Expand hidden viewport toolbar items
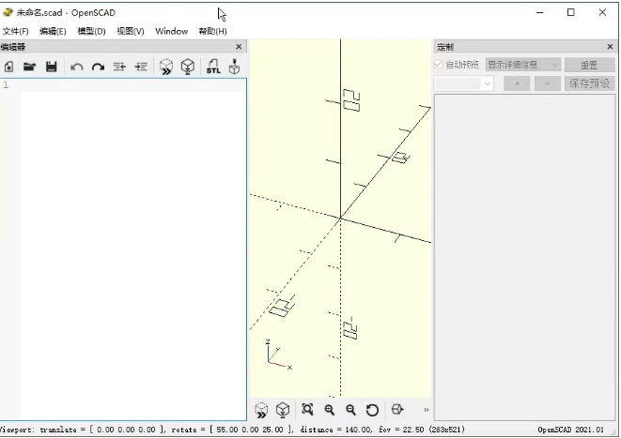This screenshot has height=438, width=621. click(x=427, y=410)
